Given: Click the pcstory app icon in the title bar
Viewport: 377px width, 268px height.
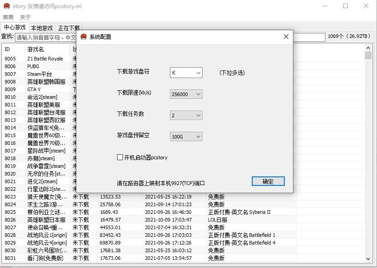Looking at the screenshot, I should 6,6.
